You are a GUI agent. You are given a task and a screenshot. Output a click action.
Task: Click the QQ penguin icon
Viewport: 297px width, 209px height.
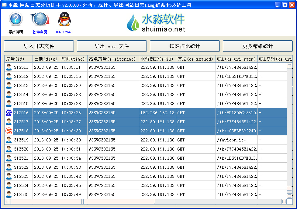[64, 19]
